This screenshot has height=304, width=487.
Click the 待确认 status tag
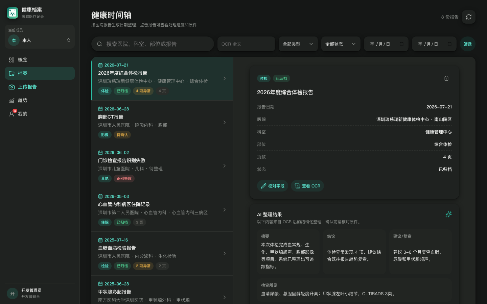[122, 135]
